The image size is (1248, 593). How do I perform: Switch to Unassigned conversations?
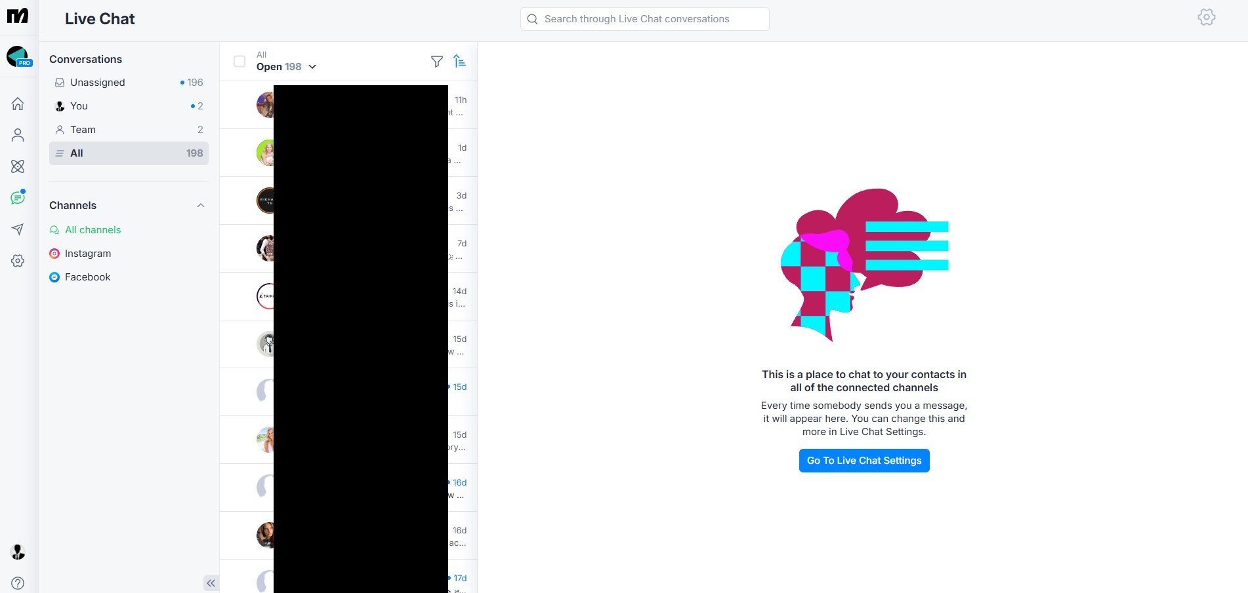coord(98,83)
